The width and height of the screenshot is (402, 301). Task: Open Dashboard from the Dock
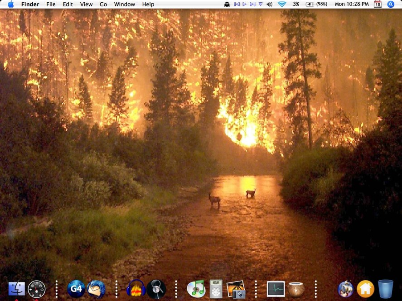pyautogui.click(x=36, y=289)
